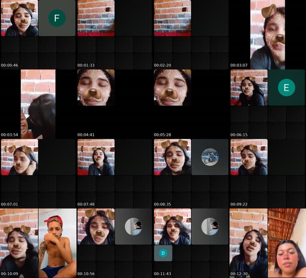Open the video tile above the D avatar
Image resolution: width=306 pixels, height=278 pixels.
coord(173,226)
